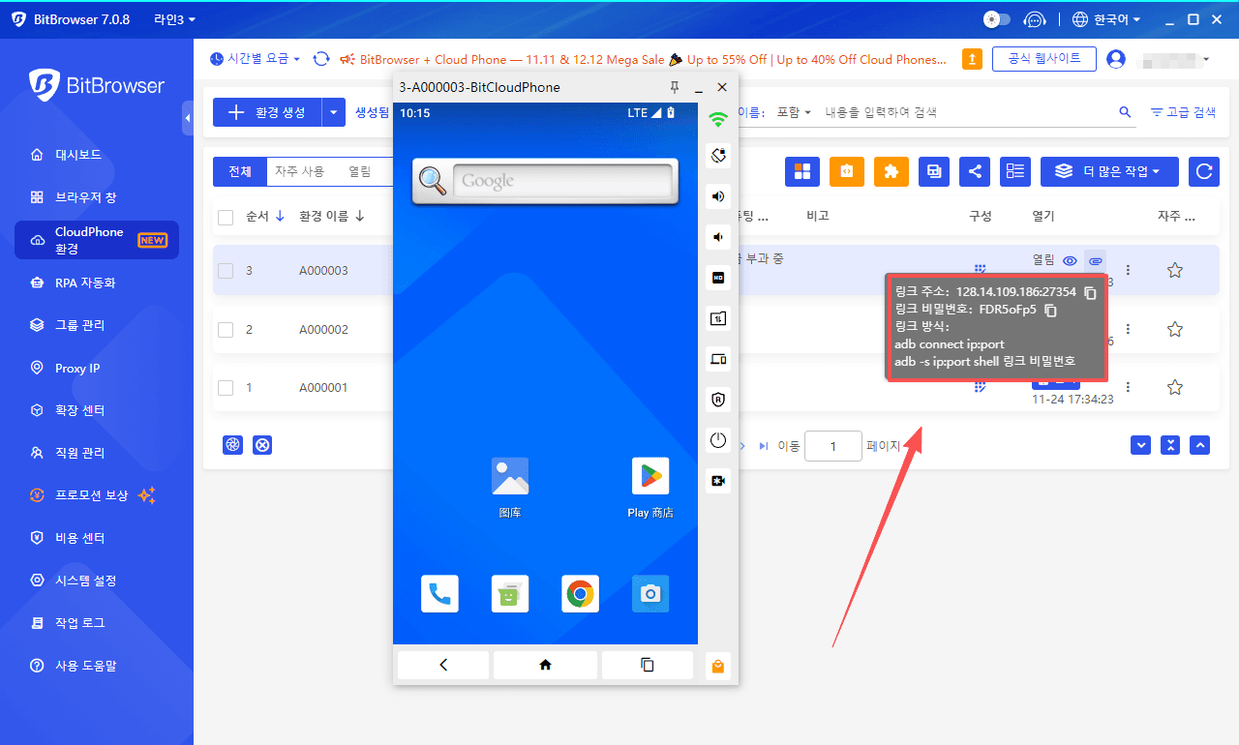Copy the link address with copy icon
Viewport: 1239px width, 745px height.
(1090, 292)
